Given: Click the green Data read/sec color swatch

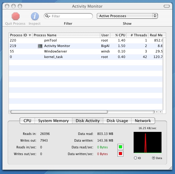Looking at the screenshot, I should 120,147.
